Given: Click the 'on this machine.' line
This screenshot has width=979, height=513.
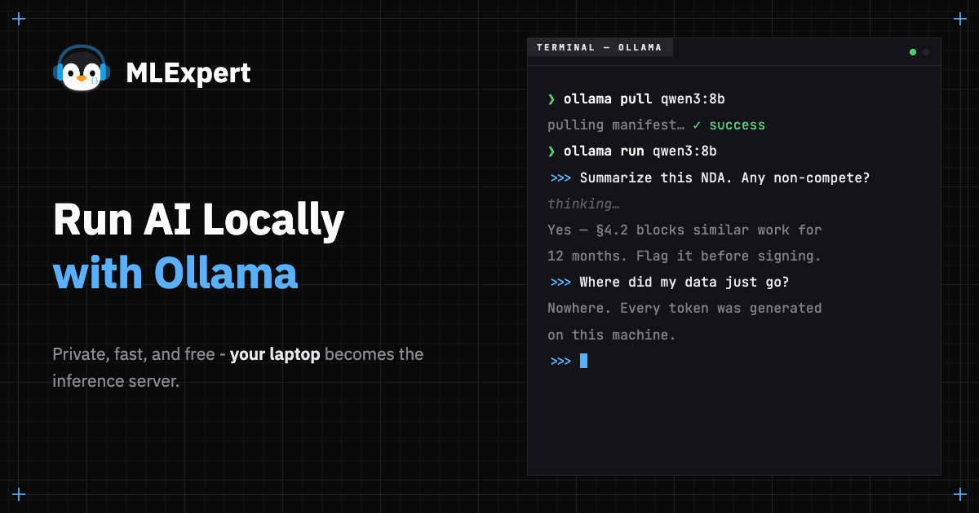Looking at the screenshot, I should coord(612,335).
